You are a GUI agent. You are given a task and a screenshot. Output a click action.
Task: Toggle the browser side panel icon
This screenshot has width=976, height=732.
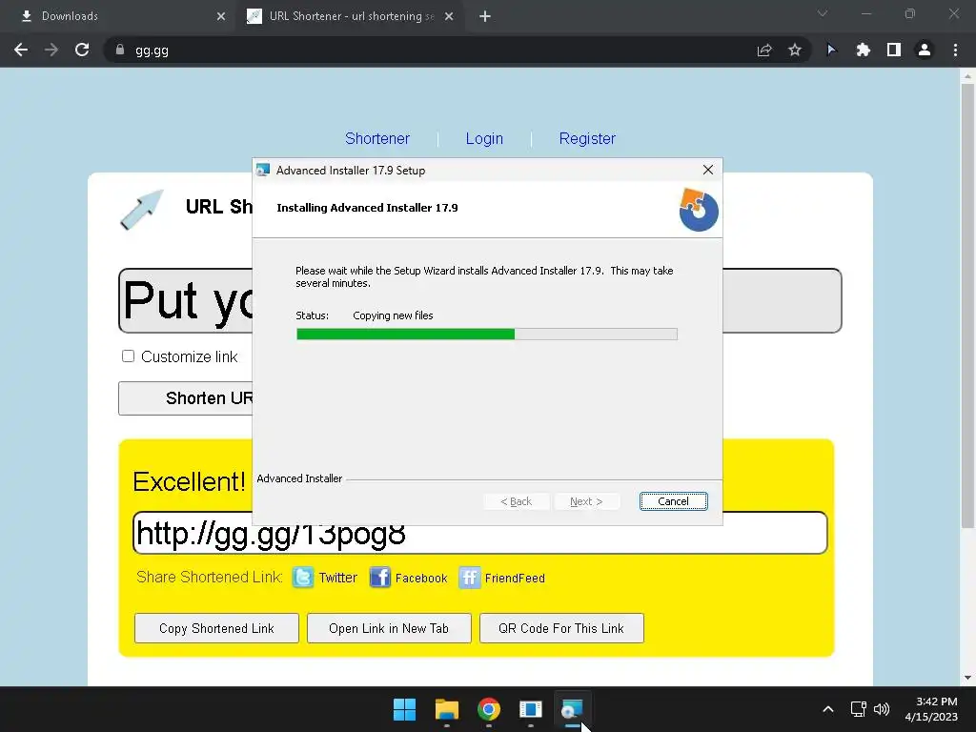tap(894, 50)
